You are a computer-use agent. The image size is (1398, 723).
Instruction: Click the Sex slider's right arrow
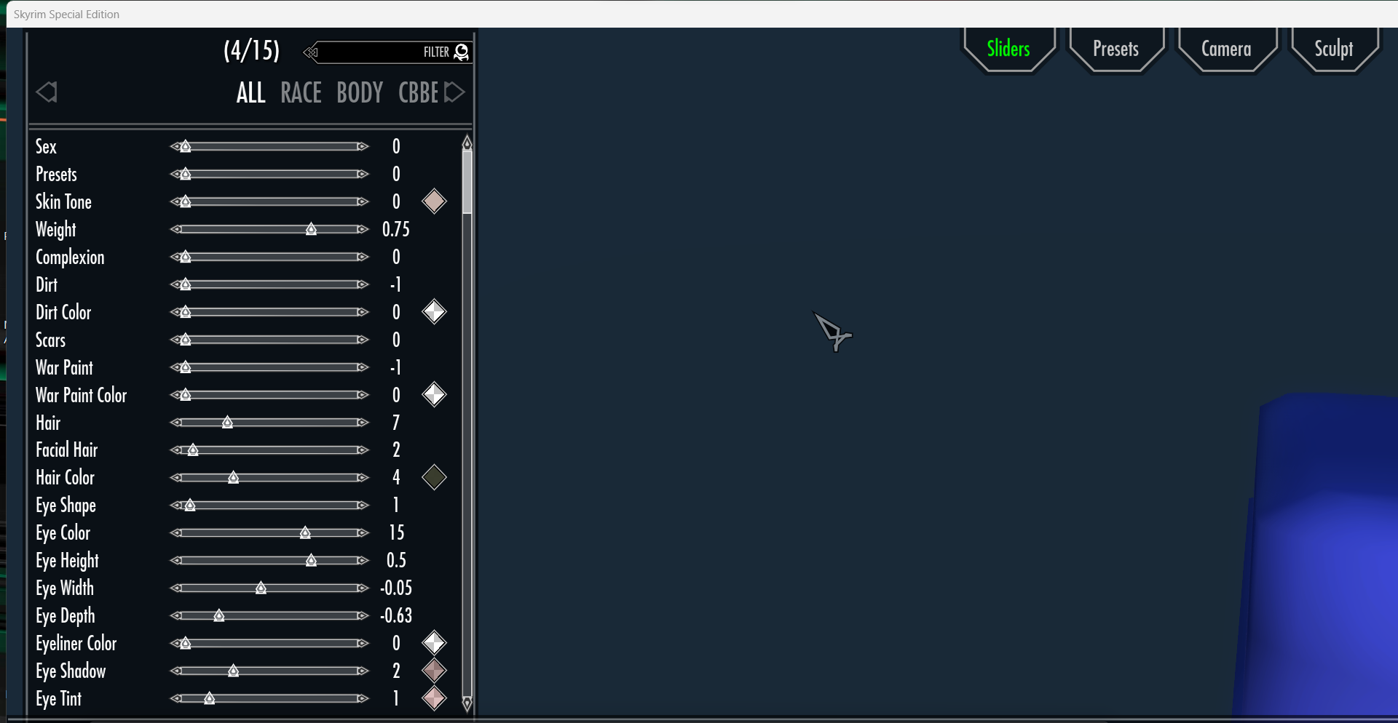click(363, 147)
